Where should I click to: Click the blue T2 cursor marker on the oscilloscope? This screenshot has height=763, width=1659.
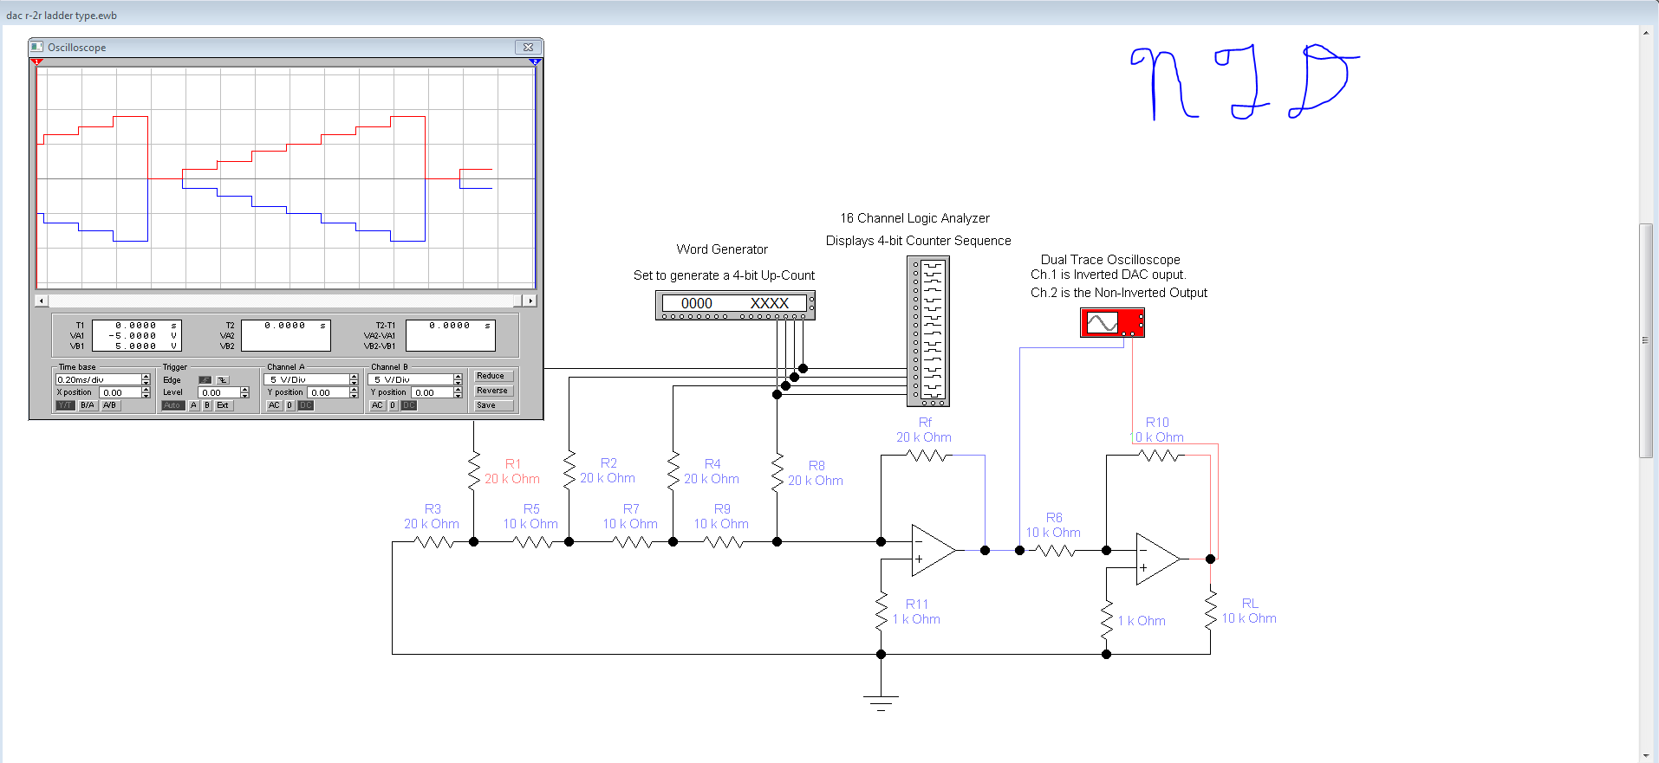tap(535, 62)
